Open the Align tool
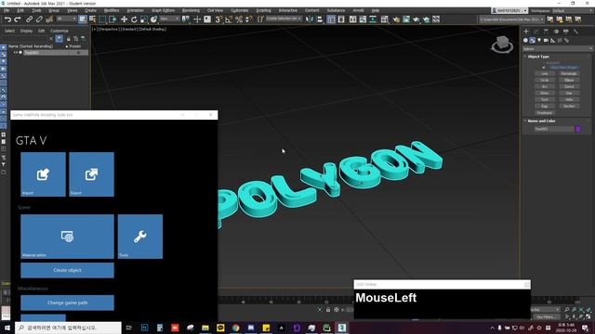Screen dimensions: 595x334 pyautogui.click(x=320, y=19)
